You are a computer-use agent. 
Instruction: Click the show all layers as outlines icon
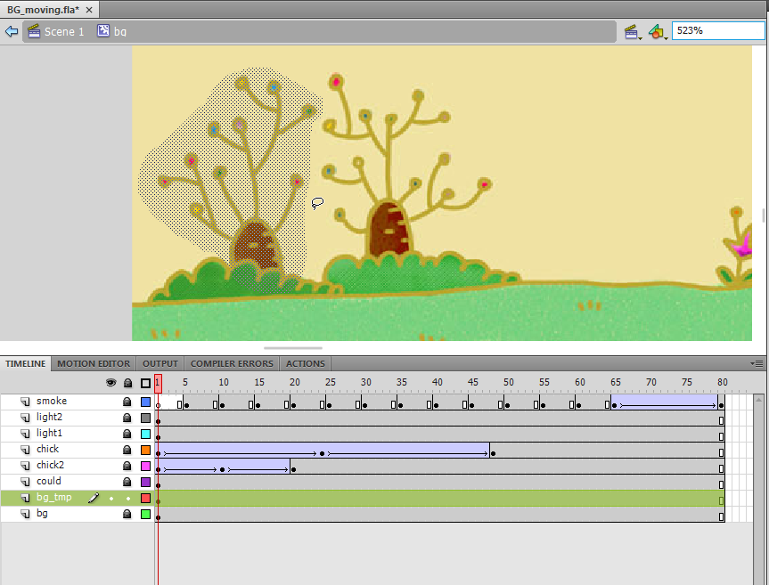tap(145, 383)
